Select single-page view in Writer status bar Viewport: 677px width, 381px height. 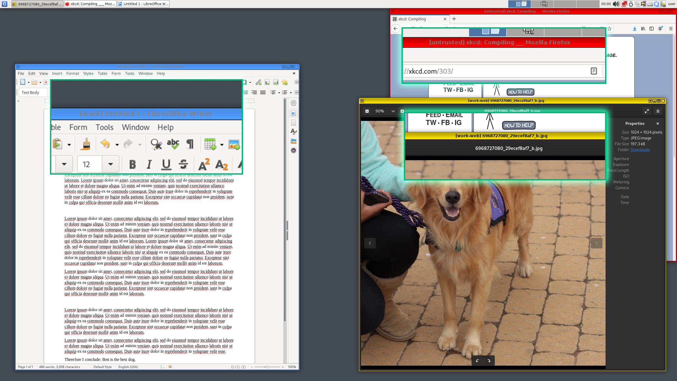pos(232,367)
